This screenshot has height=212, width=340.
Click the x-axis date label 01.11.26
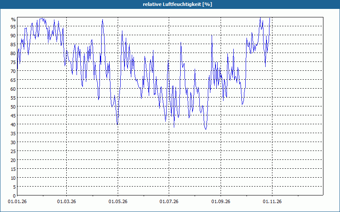272,202
